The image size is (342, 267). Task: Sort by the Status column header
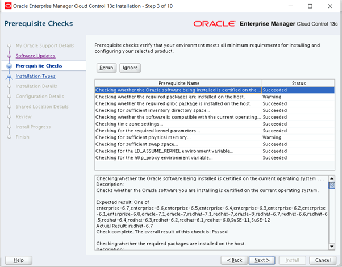(298, 83)
